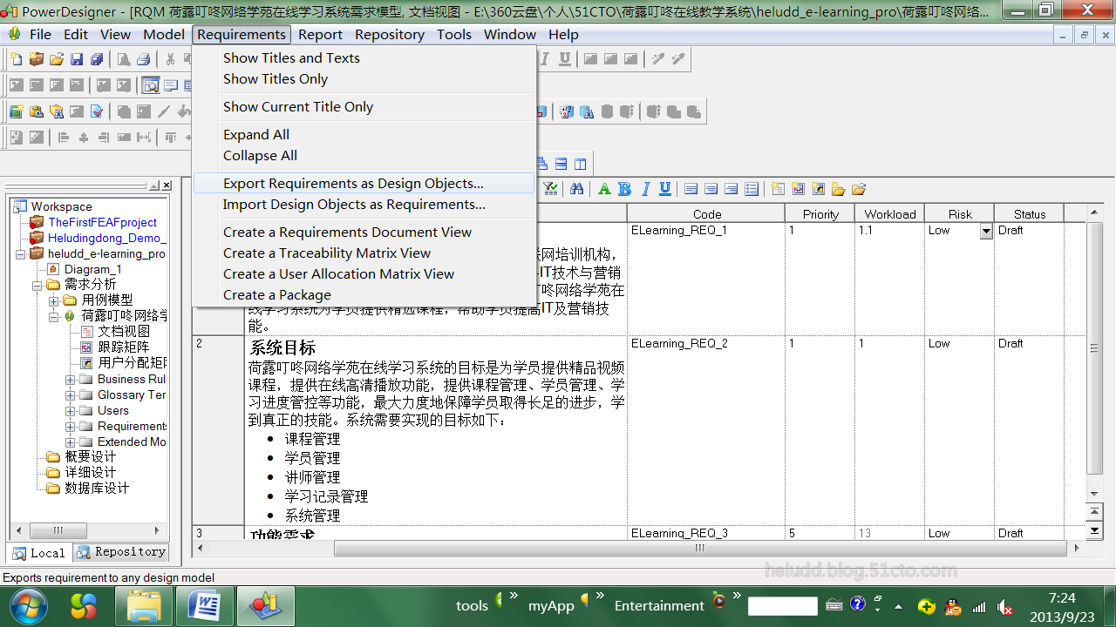Expand the Users tree folder

click(x=71, y=411)
